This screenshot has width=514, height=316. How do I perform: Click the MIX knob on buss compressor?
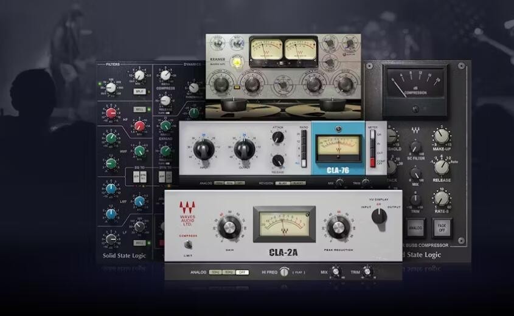(415, 173)
